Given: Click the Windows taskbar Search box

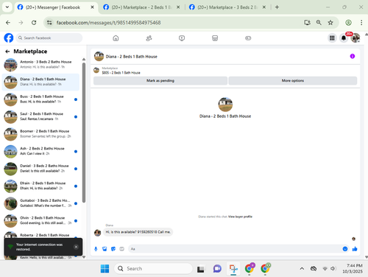Looking at the screenshot, I should (153, 268).
